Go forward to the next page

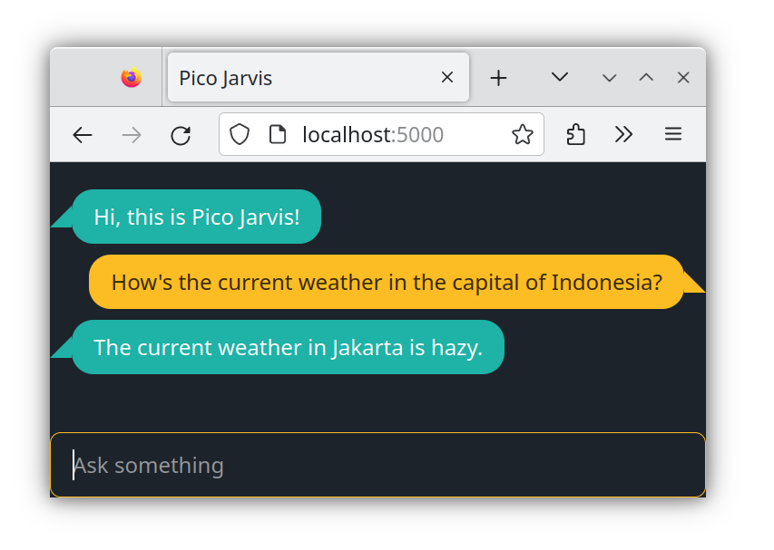[x=132, y=134]
